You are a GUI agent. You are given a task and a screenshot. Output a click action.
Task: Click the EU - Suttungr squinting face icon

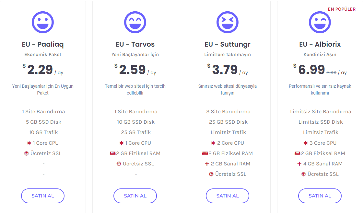click(228, 22)
